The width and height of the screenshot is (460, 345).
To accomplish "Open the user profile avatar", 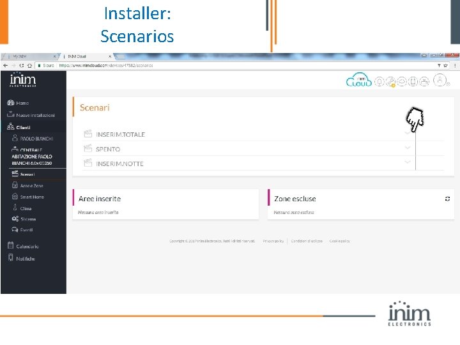I will (440, 80).
